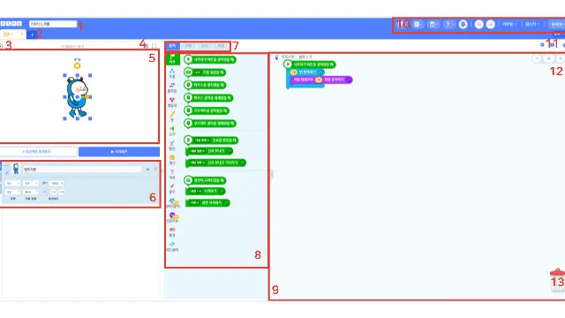Screen dimensions: 565x318
Task: Click the object 방향 direction field
Action: [x=12, y=192]
